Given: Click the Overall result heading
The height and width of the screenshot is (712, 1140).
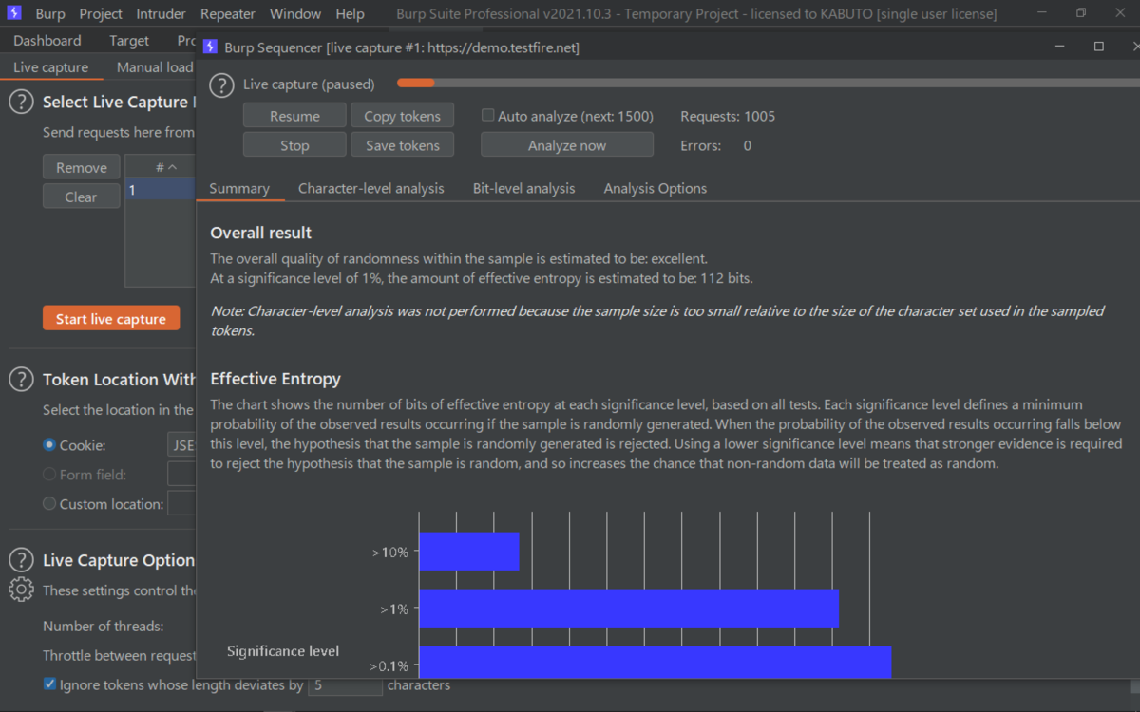Looking at the screenshot, I should click(x=261, y=233).
